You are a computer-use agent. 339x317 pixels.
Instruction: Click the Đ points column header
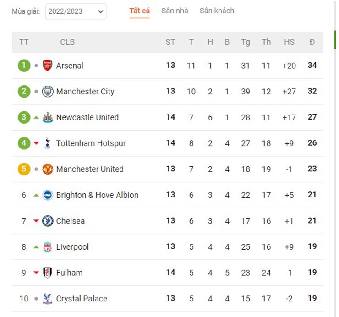312,42
